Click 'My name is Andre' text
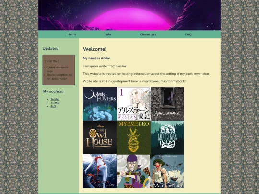259x194 pixels. point(96,58)
